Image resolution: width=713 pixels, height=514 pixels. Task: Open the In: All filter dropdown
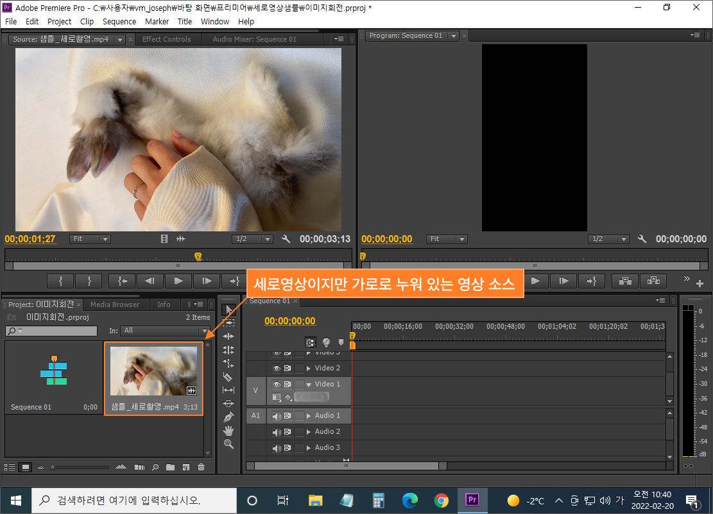pyautogui.click(x=165, y=331)
